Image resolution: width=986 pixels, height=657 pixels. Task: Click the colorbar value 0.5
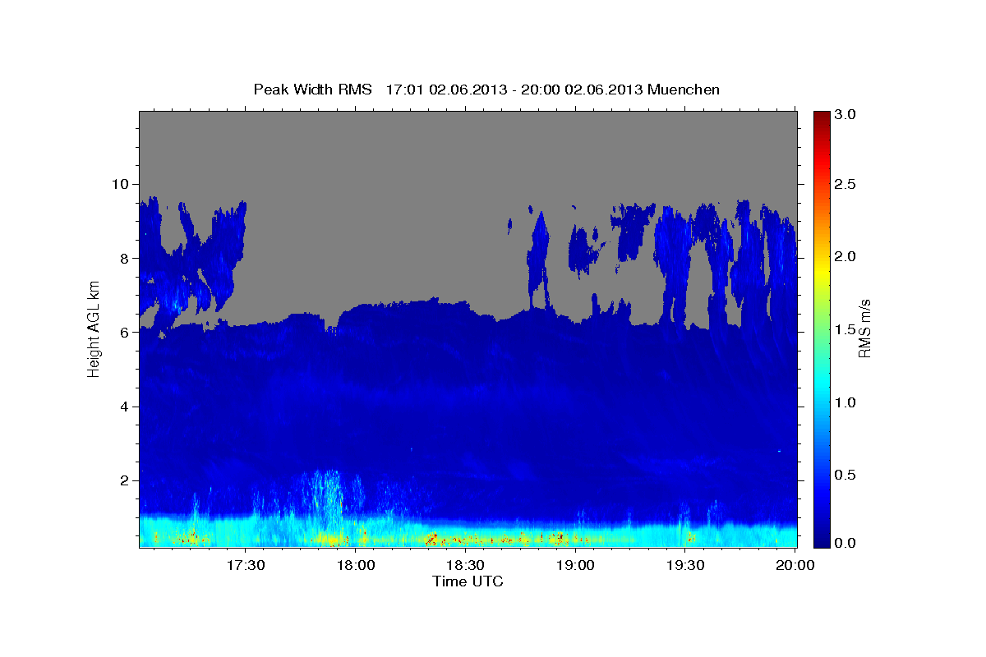coord(845,476)
